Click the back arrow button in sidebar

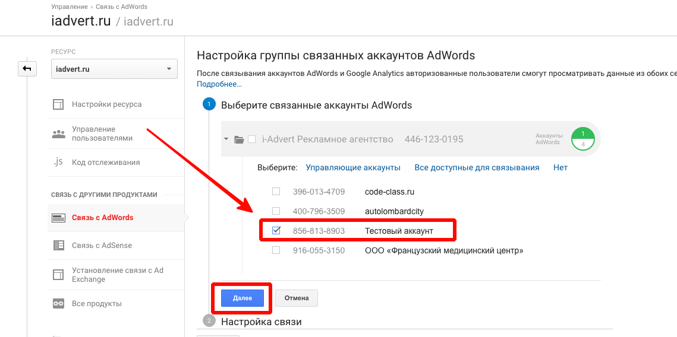(27, 69)
